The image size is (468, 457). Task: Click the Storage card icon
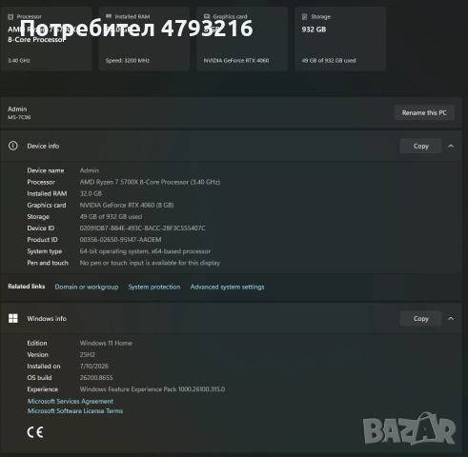304,16
